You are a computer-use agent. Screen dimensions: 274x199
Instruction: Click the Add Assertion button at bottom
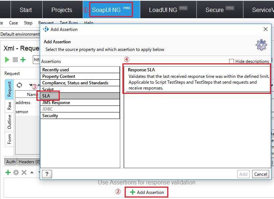pos(146,192)
